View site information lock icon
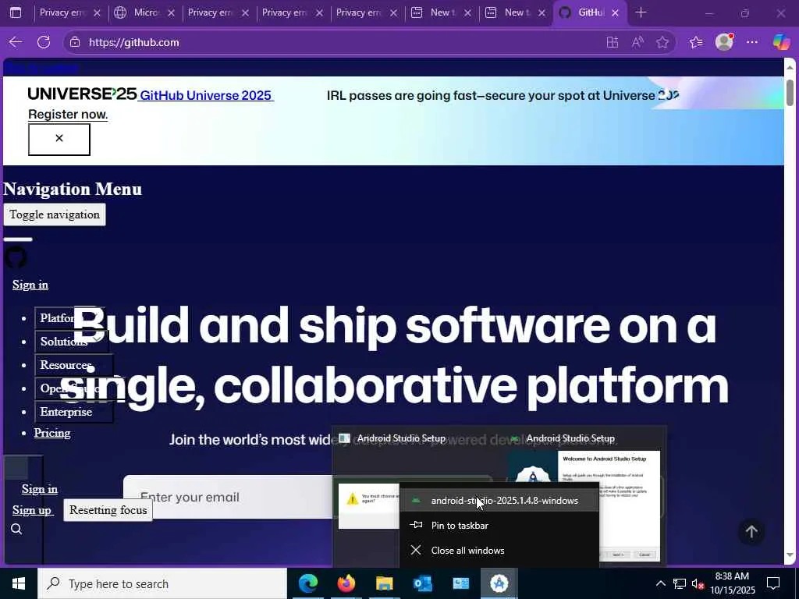This screenshot has width=799, height=599. click(75, 42)
